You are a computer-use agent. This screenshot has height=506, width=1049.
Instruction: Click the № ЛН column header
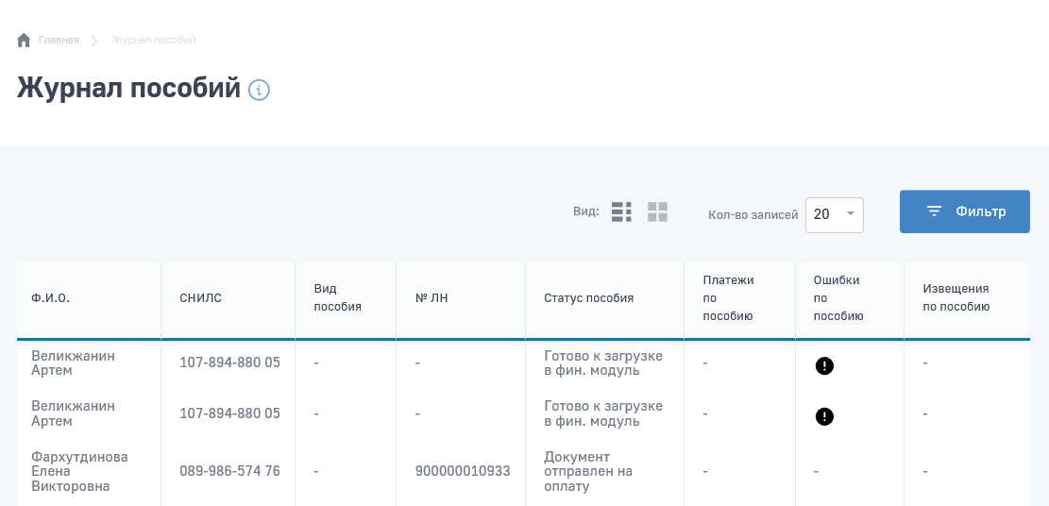(x=431, y=298)
